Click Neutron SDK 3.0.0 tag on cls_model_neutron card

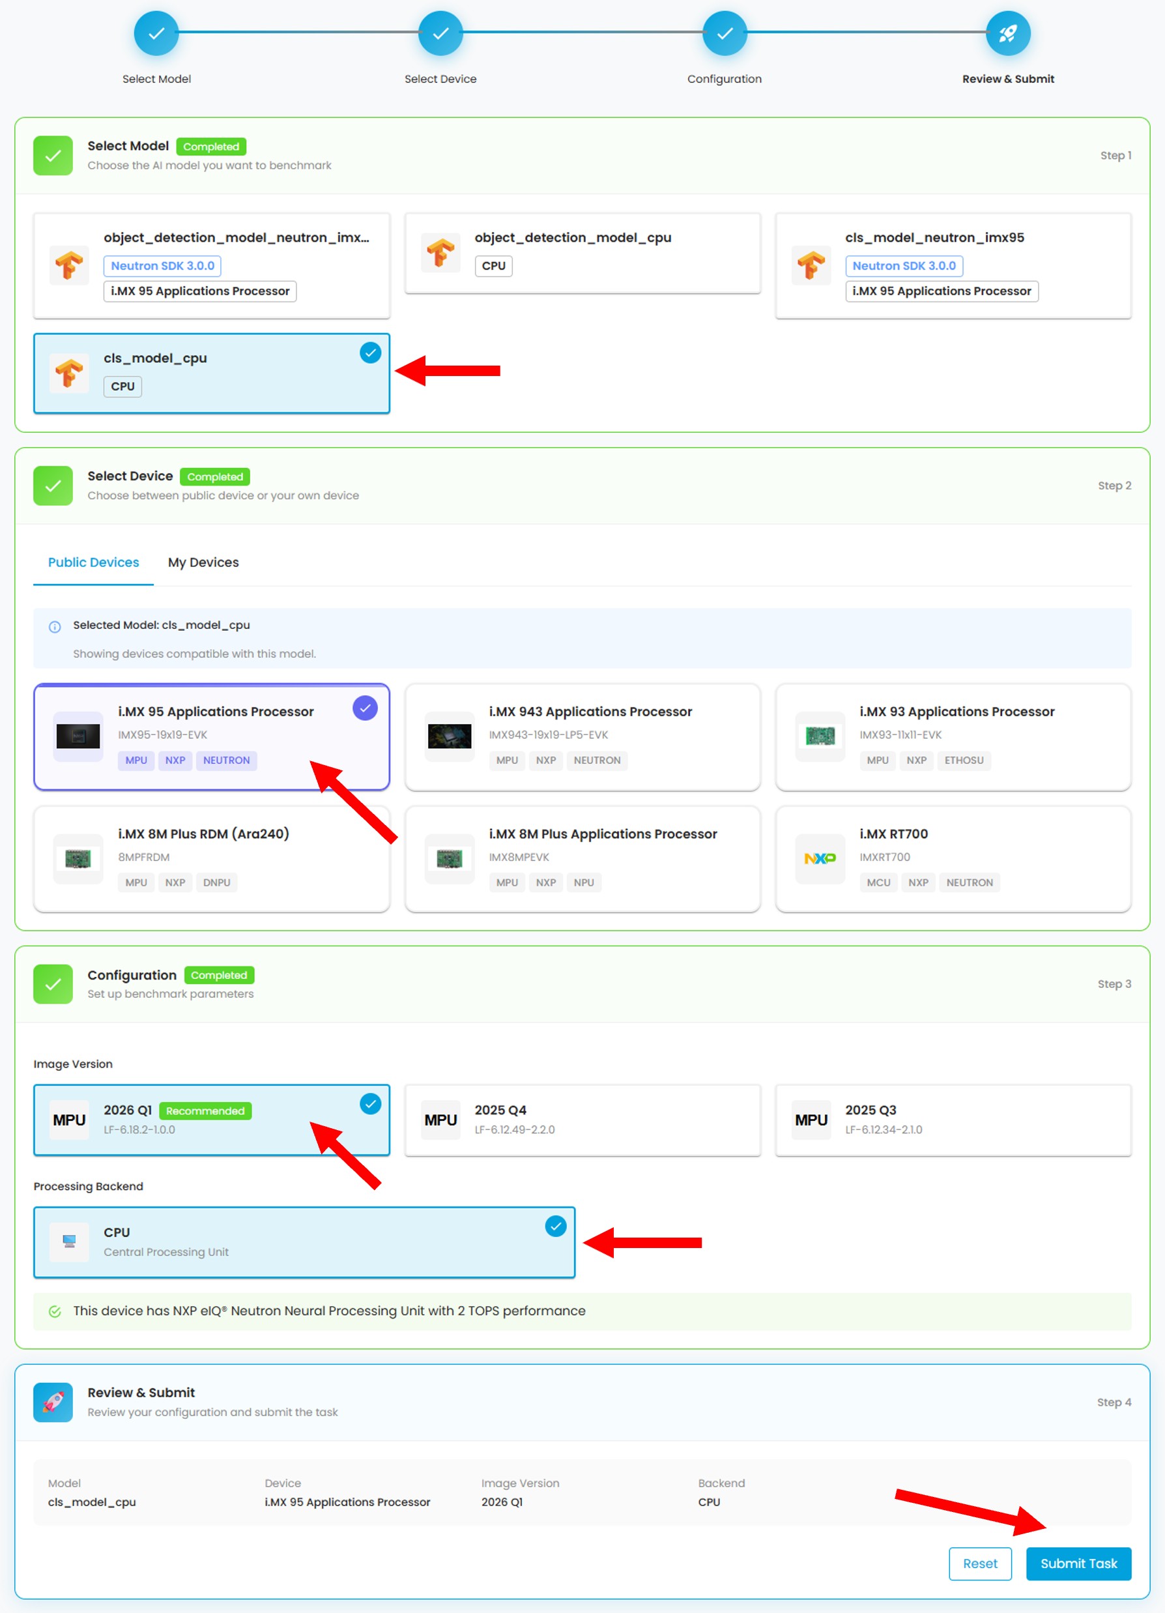[x=904, y=266]
